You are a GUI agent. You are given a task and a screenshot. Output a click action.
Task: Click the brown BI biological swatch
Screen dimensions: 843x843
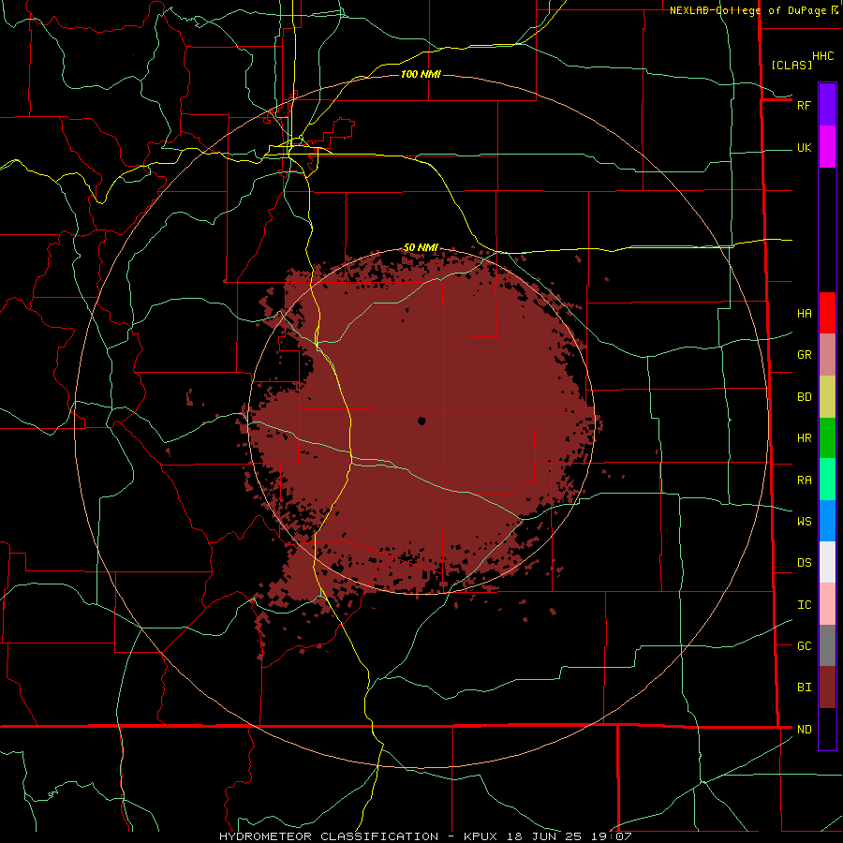(827, 688)
